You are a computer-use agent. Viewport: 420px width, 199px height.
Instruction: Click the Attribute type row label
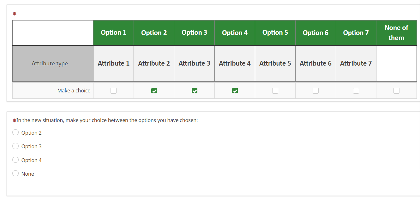(x=50, y=63)
